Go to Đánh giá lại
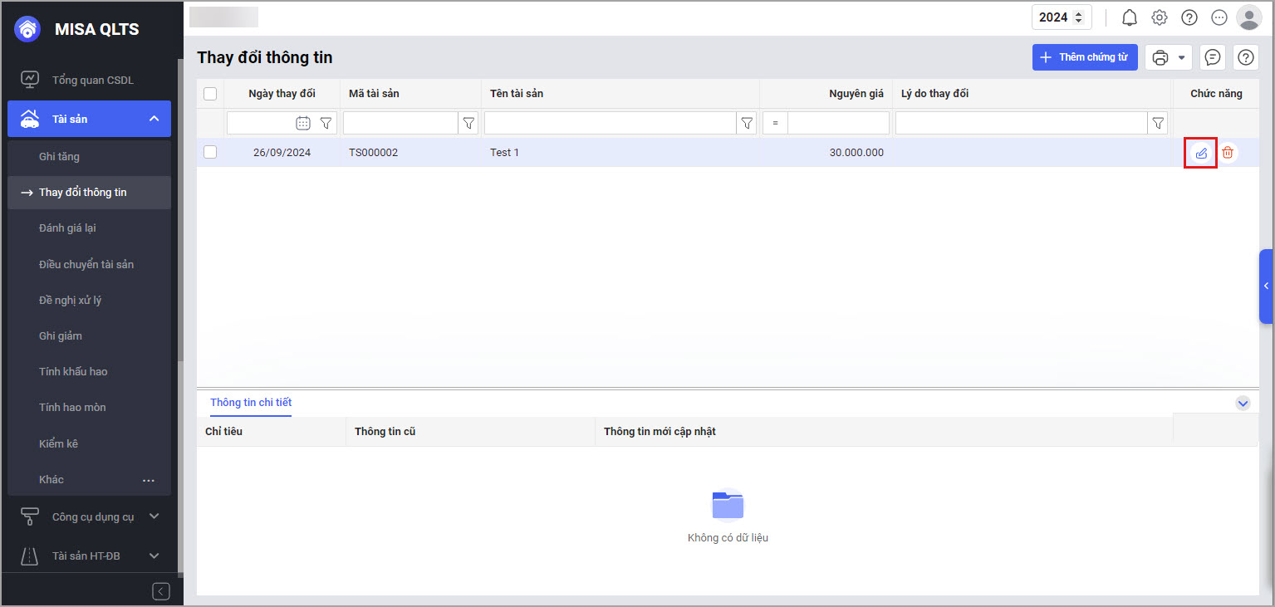 [67, 228]
